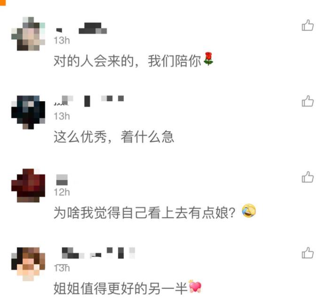The image size is (329, 304).
Task: Select the comment text 这么优秀，着什么急
Action: click(114, 137)
